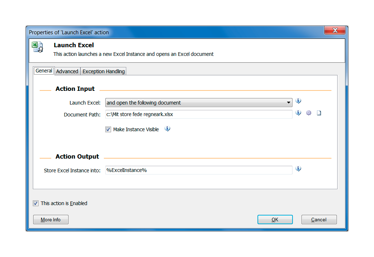Click the Excel icon in dialog header
This screenshot has height=257, width=374.
(38, 47)
